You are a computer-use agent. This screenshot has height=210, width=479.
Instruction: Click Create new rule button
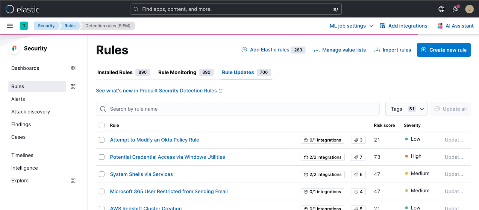[444, 50]
